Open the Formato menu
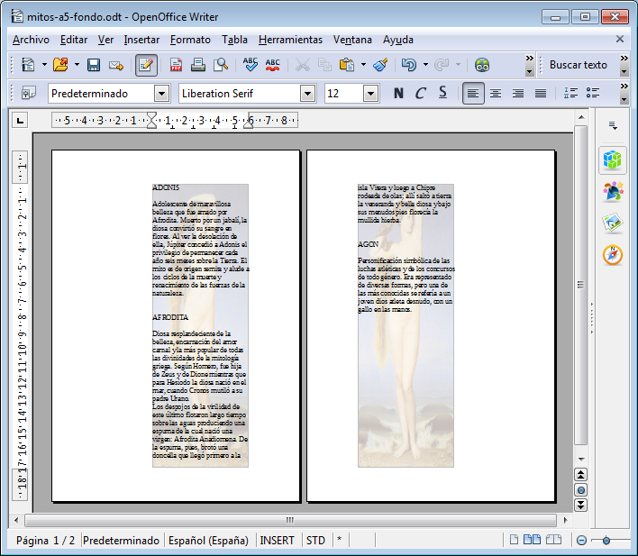 pyautogui.click(x=190, y=40)
